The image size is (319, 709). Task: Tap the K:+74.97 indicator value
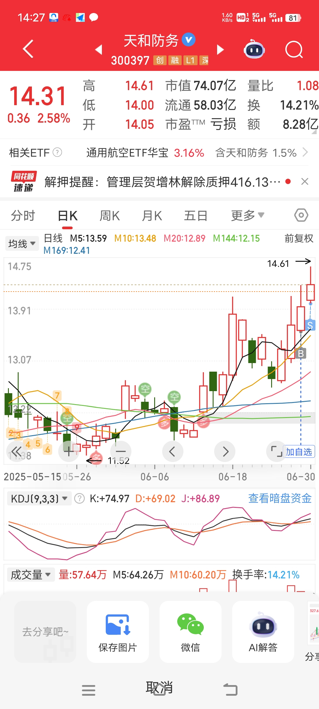coord(110,499)
